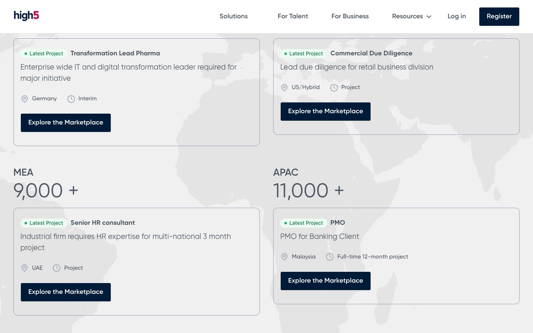Image resolution: width=533 pixels, height=333 pixels.
Task: Click Latest Project badge on Senior HR consultant
Action: click(44, 223)
